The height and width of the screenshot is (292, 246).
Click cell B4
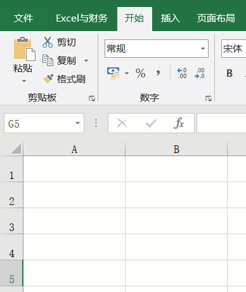pyautogui.click(x=176, y=247)
